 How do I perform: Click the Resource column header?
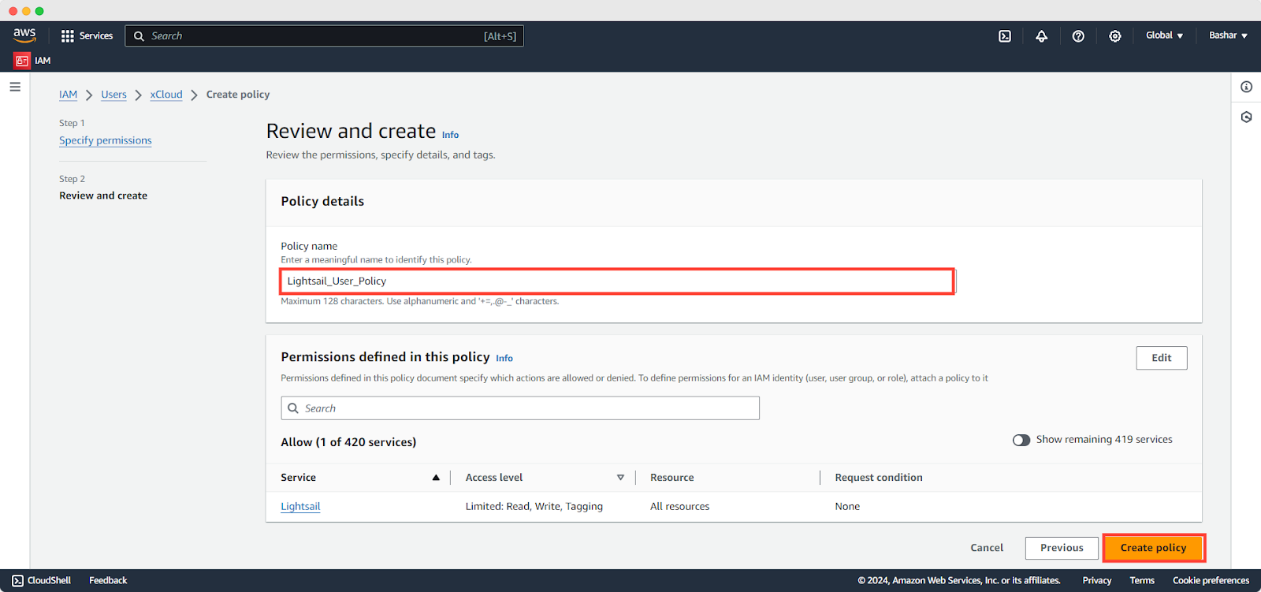coord(672,478)
